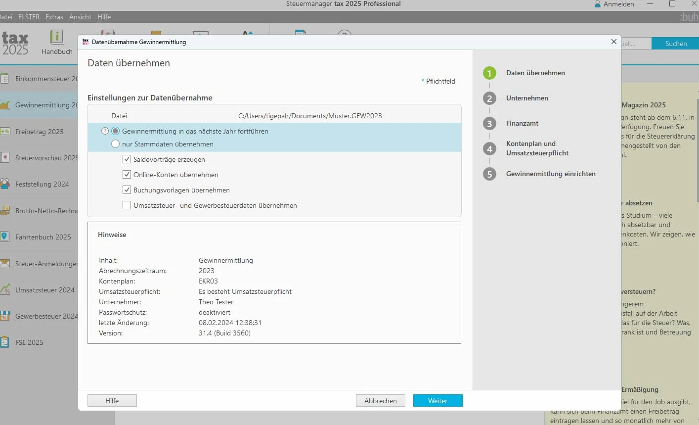Image resolution: width=699 pixels, height=425 pixels.
Task: Click the Weiter button
Action: [x=438, y=401]
